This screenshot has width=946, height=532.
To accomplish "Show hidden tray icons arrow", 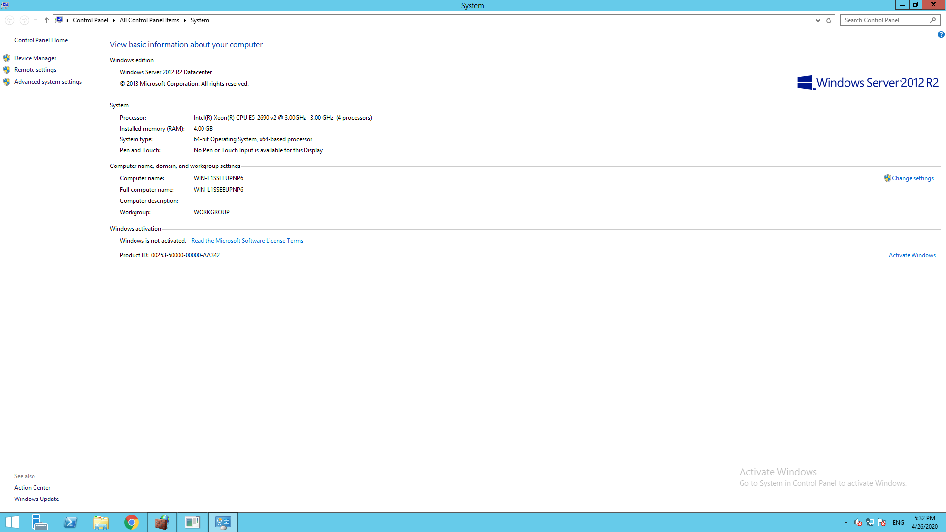I will point(846,523).
